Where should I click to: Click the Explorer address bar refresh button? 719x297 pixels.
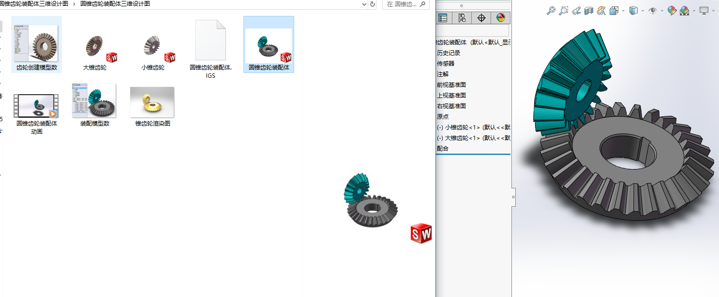[372, 4]
